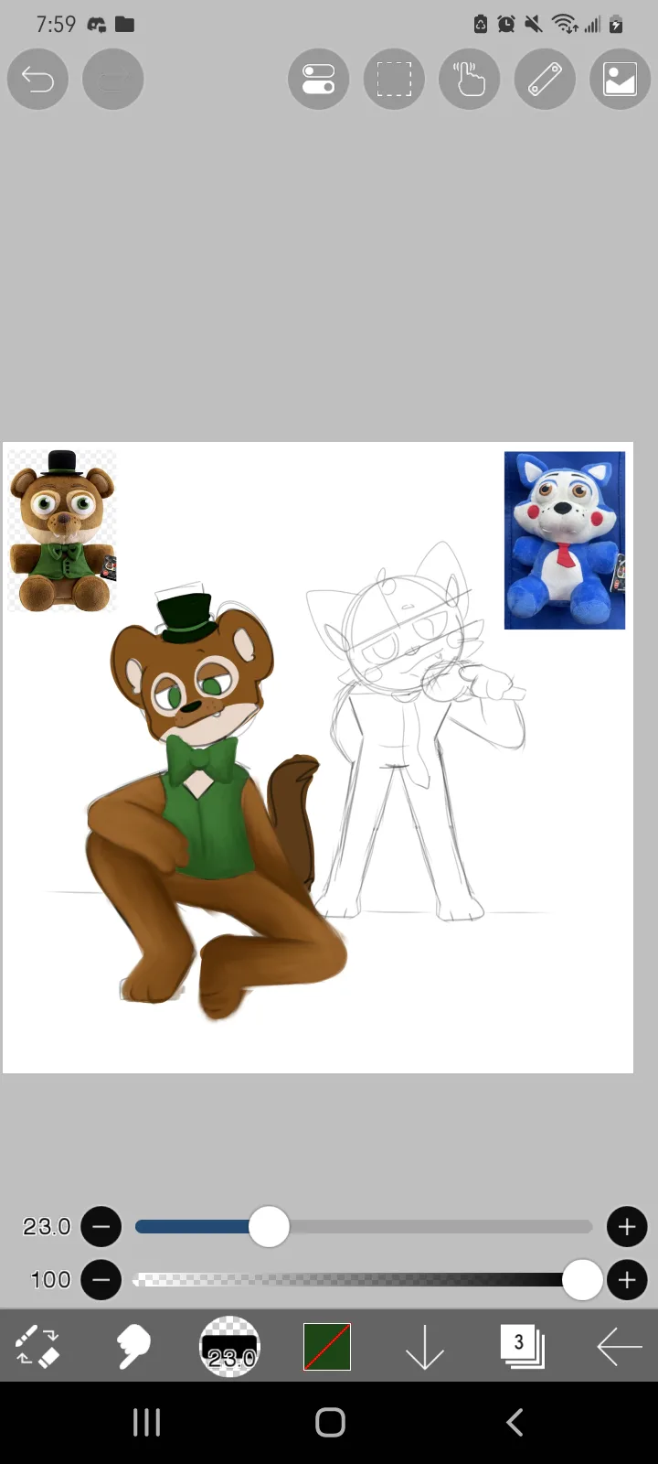
Task: Open brush settings showing 23.0
Action: click(230, 1347)
